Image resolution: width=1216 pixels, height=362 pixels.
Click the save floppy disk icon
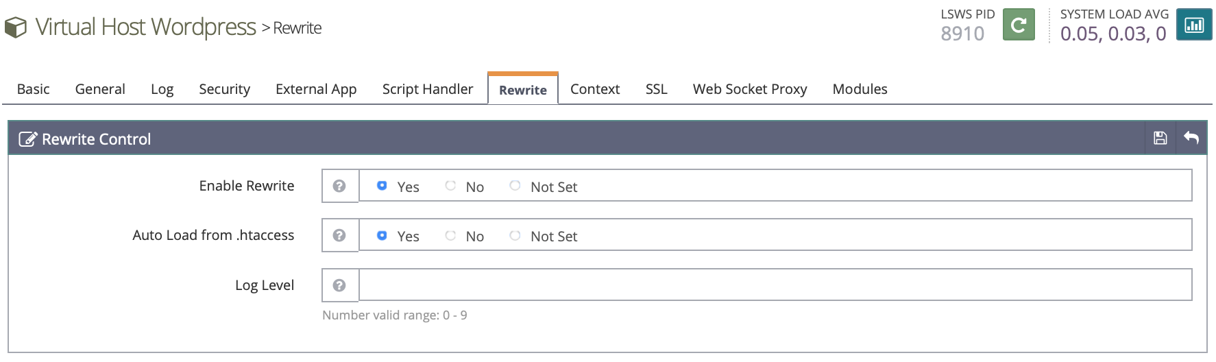coord(1160,138)
